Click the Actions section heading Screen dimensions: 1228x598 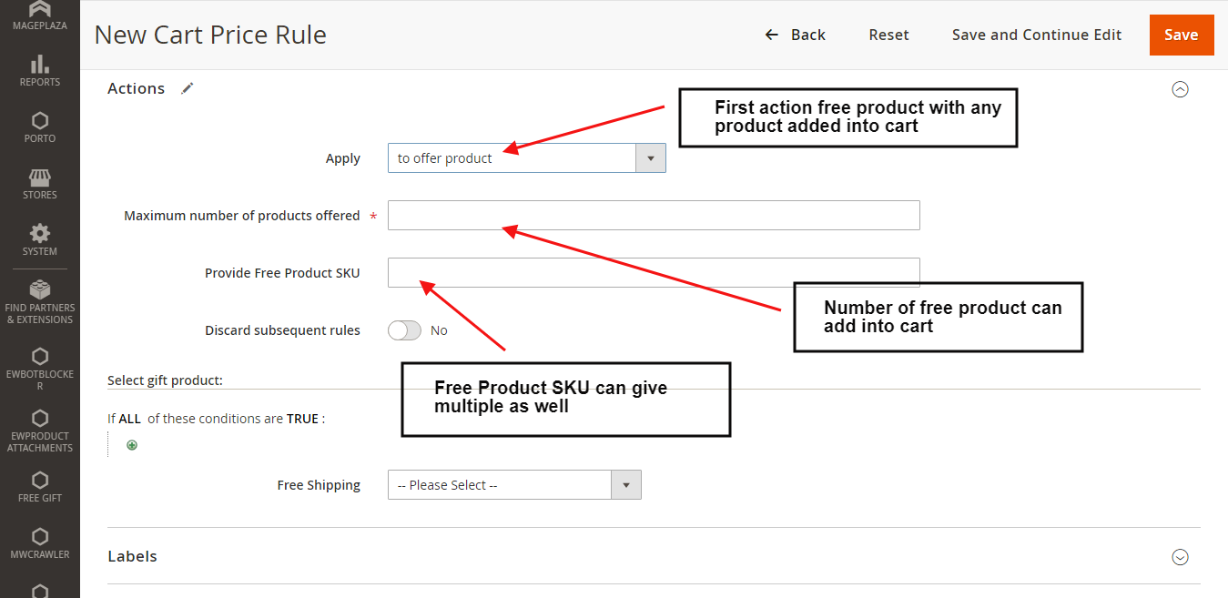tap(136, 88)
